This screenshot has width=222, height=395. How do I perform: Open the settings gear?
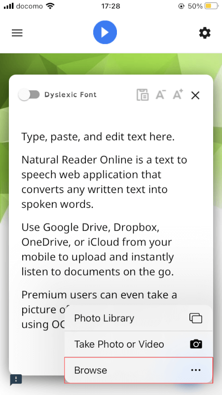click(x=205, y=33)
